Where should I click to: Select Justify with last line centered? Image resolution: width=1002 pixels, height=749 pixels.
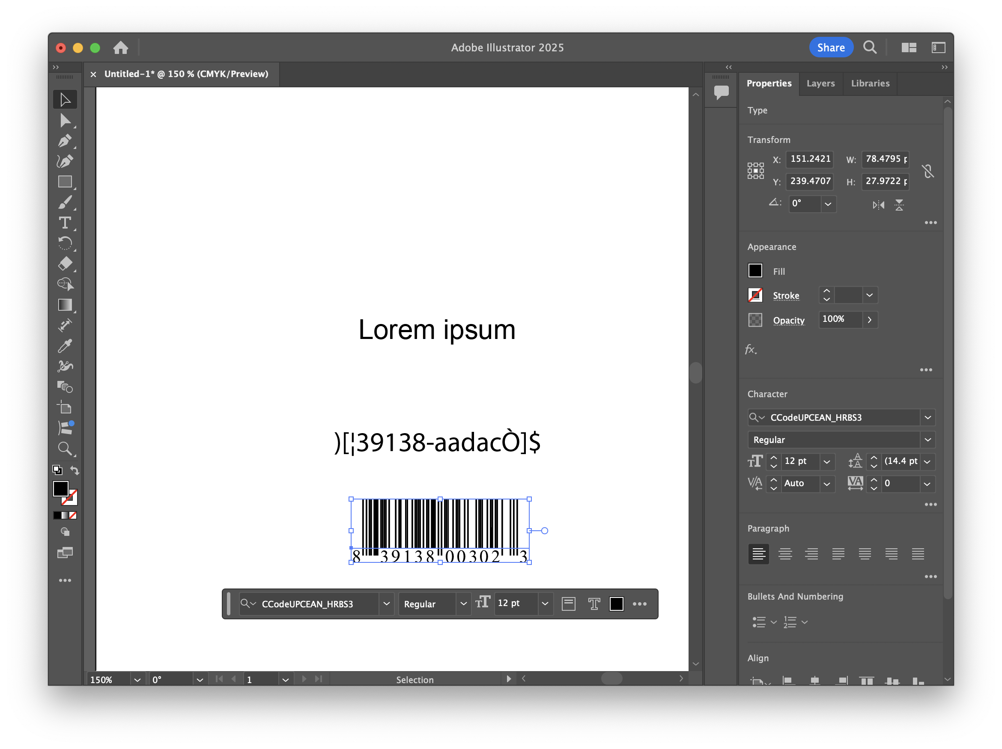click(865, 553)
